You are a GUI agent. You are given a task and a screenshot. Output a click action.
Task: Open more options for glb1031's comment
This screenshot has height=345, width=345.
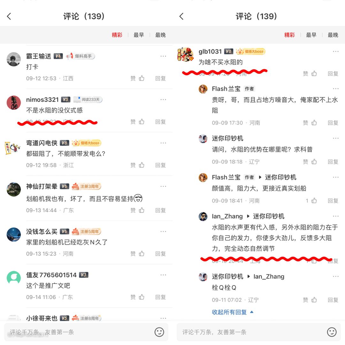(336, 51)
